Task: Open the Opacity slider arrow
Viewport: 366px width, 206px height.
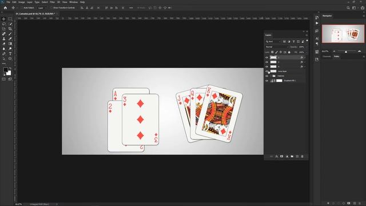Action: coord(307,47)
